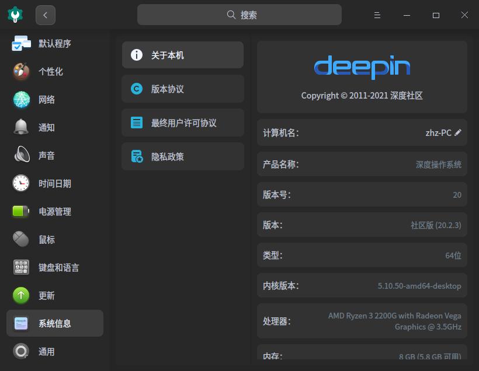Click the deepin logo image

point(362,67)
